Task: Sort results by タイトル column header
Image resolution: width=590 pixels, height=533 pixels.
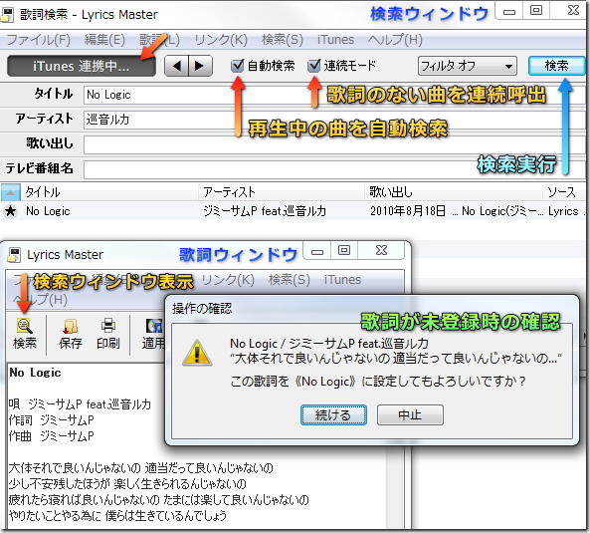Action: point(109,192)
